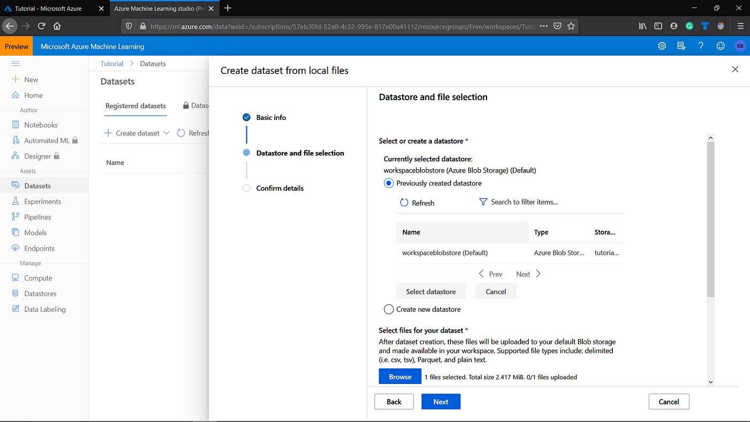Viewport: 750px width, 422px height.
Task: Click the Select datastore button
Action: 431,291
